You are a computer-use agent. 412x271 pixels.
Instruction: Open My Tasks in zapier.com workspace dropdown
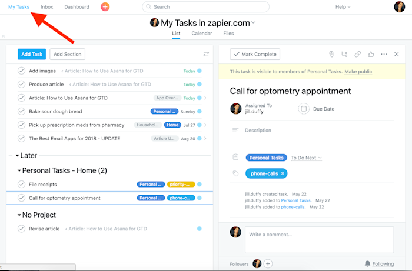253,22
